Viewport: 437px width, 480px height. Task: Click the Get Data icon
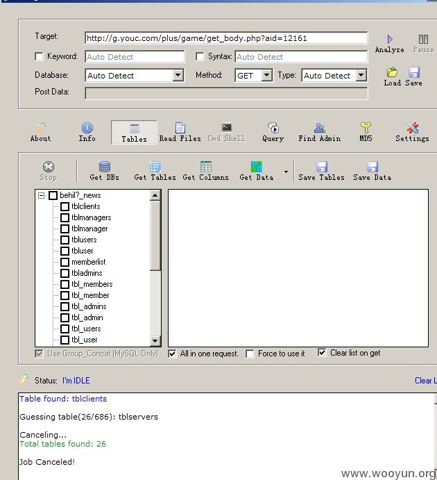coord(257,167)
